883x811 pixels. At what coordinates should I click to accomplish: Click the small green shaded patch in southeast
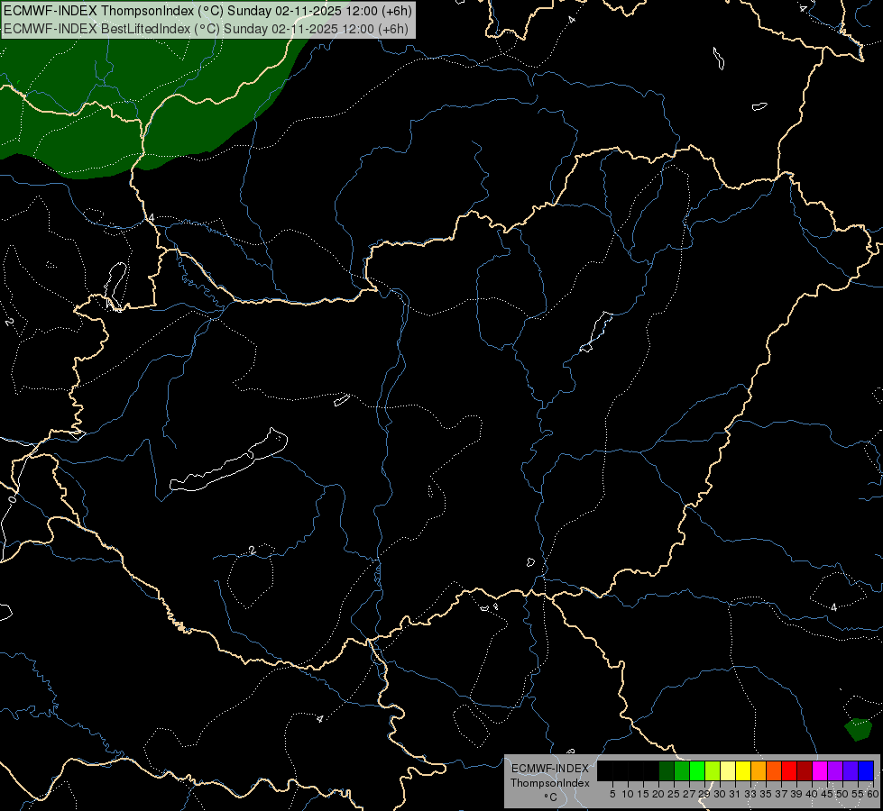(x=859, y=729)
